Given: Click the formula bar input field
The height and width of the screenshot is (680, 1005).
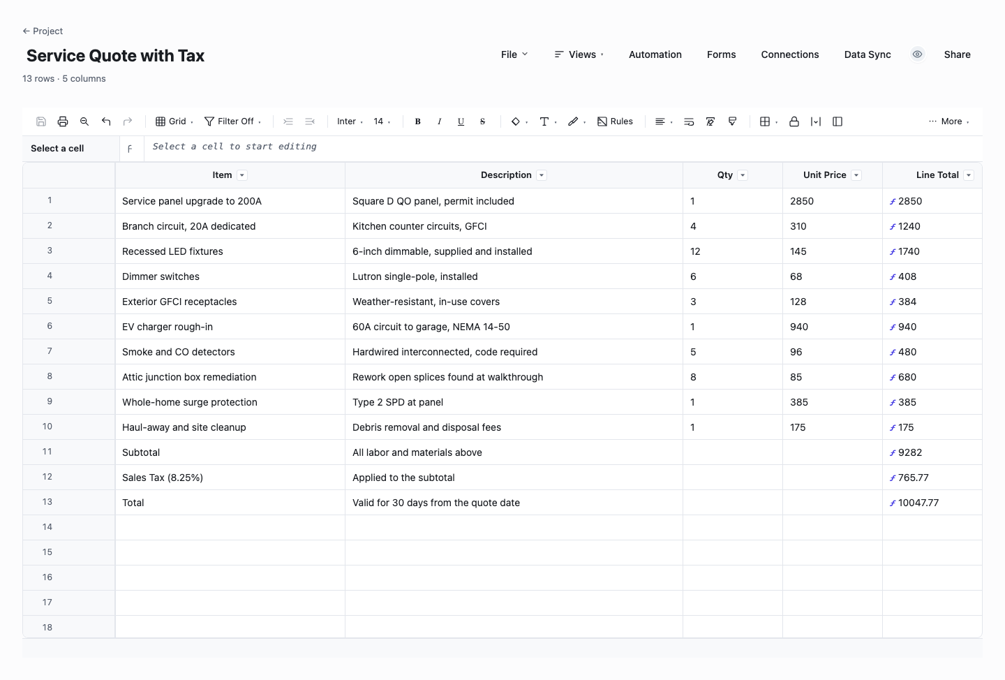Looking at the screenshot, I should 563,147.
